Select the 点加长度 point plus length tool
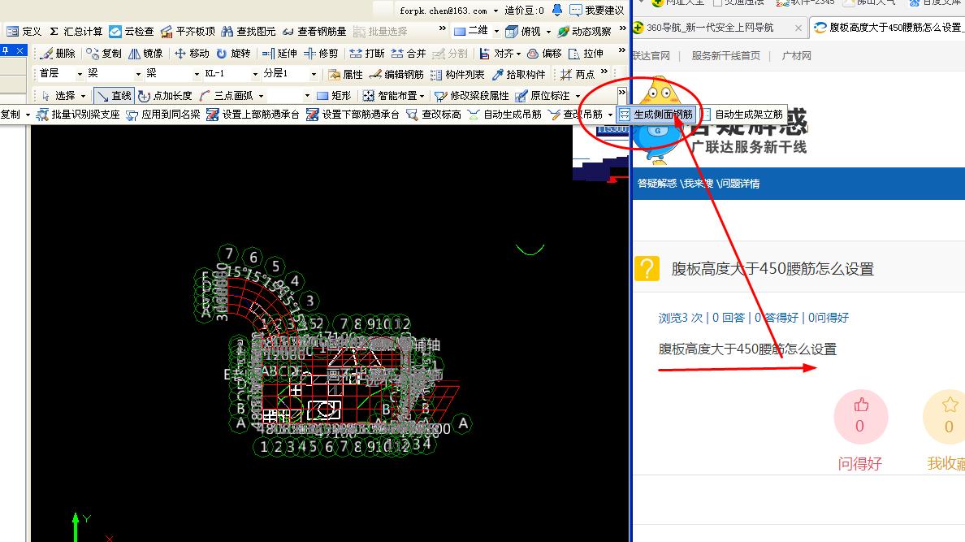The width and height of the screenshot is (965, 542). 165,95
